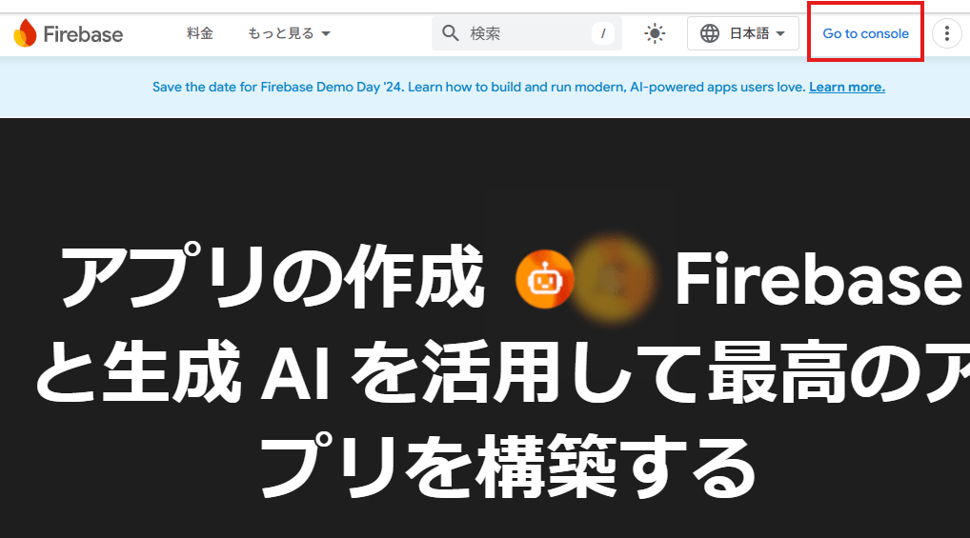Screen dimensions: 970x538
Task: Open the three-dot overflow menu
Action: point(946,33)
